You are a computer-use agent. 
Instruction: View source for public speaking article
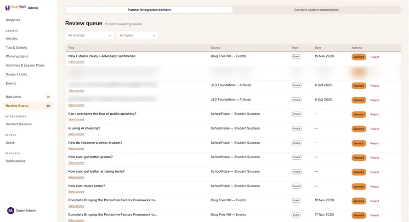tap(76, 119)
